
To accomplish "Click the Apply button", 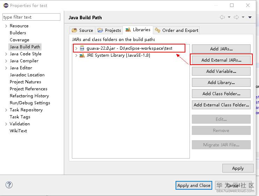I will click(x=238, y=168).
